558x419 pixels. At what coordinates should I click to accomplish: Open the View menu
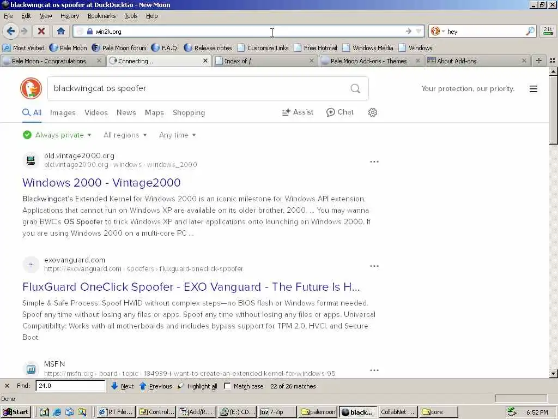click(x=46, y=16)
